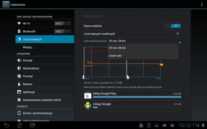Open the Więcej... settings entry
Viewport: 207px width, 129px height.
(45, 47)
